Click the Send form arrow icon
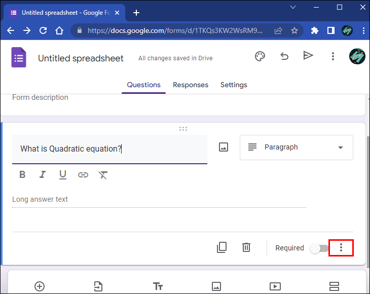The height and width of the screenshot is (294, 370). (x=308, y=55)
